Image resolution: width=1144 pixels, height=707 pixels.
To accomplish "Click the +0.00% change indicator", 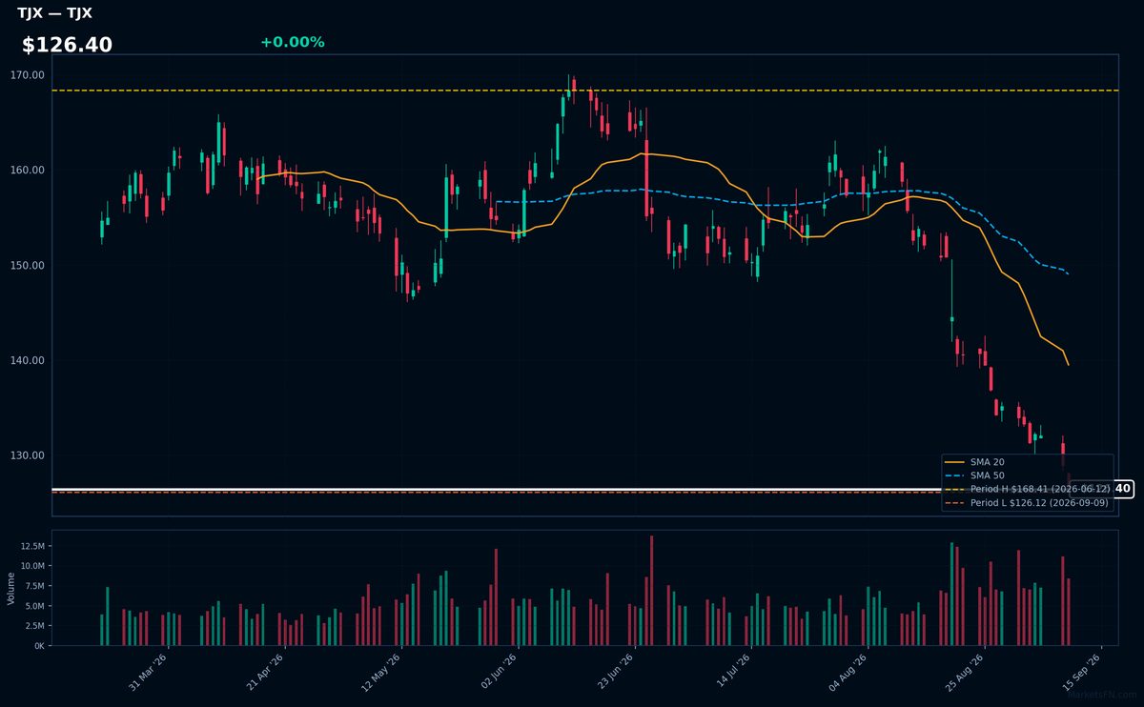I will [x=292, y=42].
